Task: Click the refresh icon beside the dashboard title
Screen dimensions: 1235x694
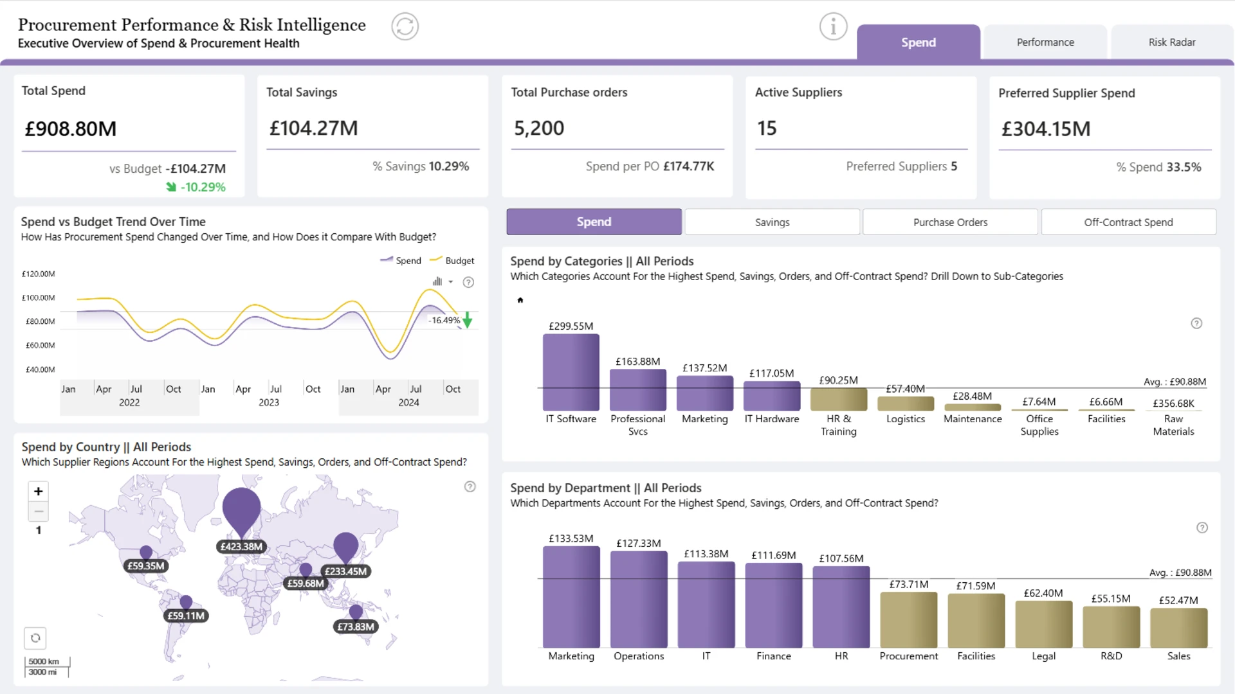Action: pos(405,26)
